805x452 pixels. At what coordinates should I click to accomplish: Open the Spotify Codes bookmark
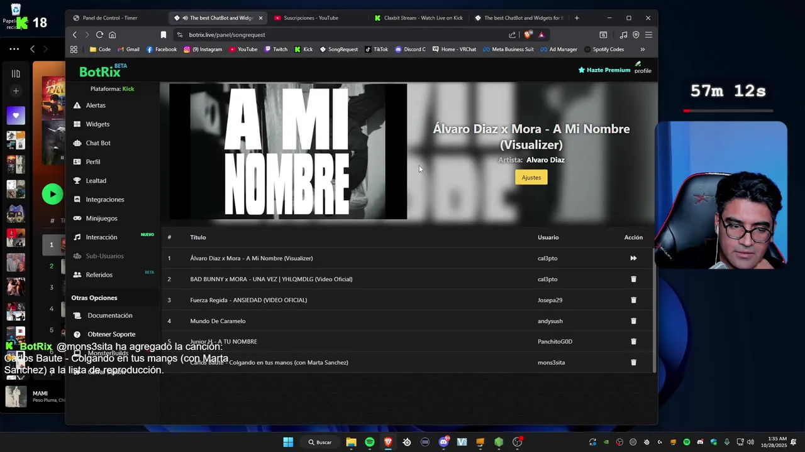click(604, 49)
